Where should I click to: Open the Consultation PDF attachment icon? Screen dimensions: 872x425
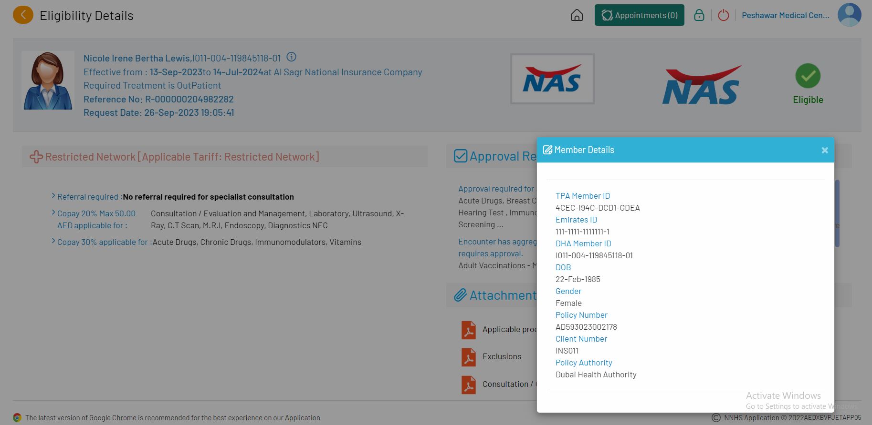point(468,385)
